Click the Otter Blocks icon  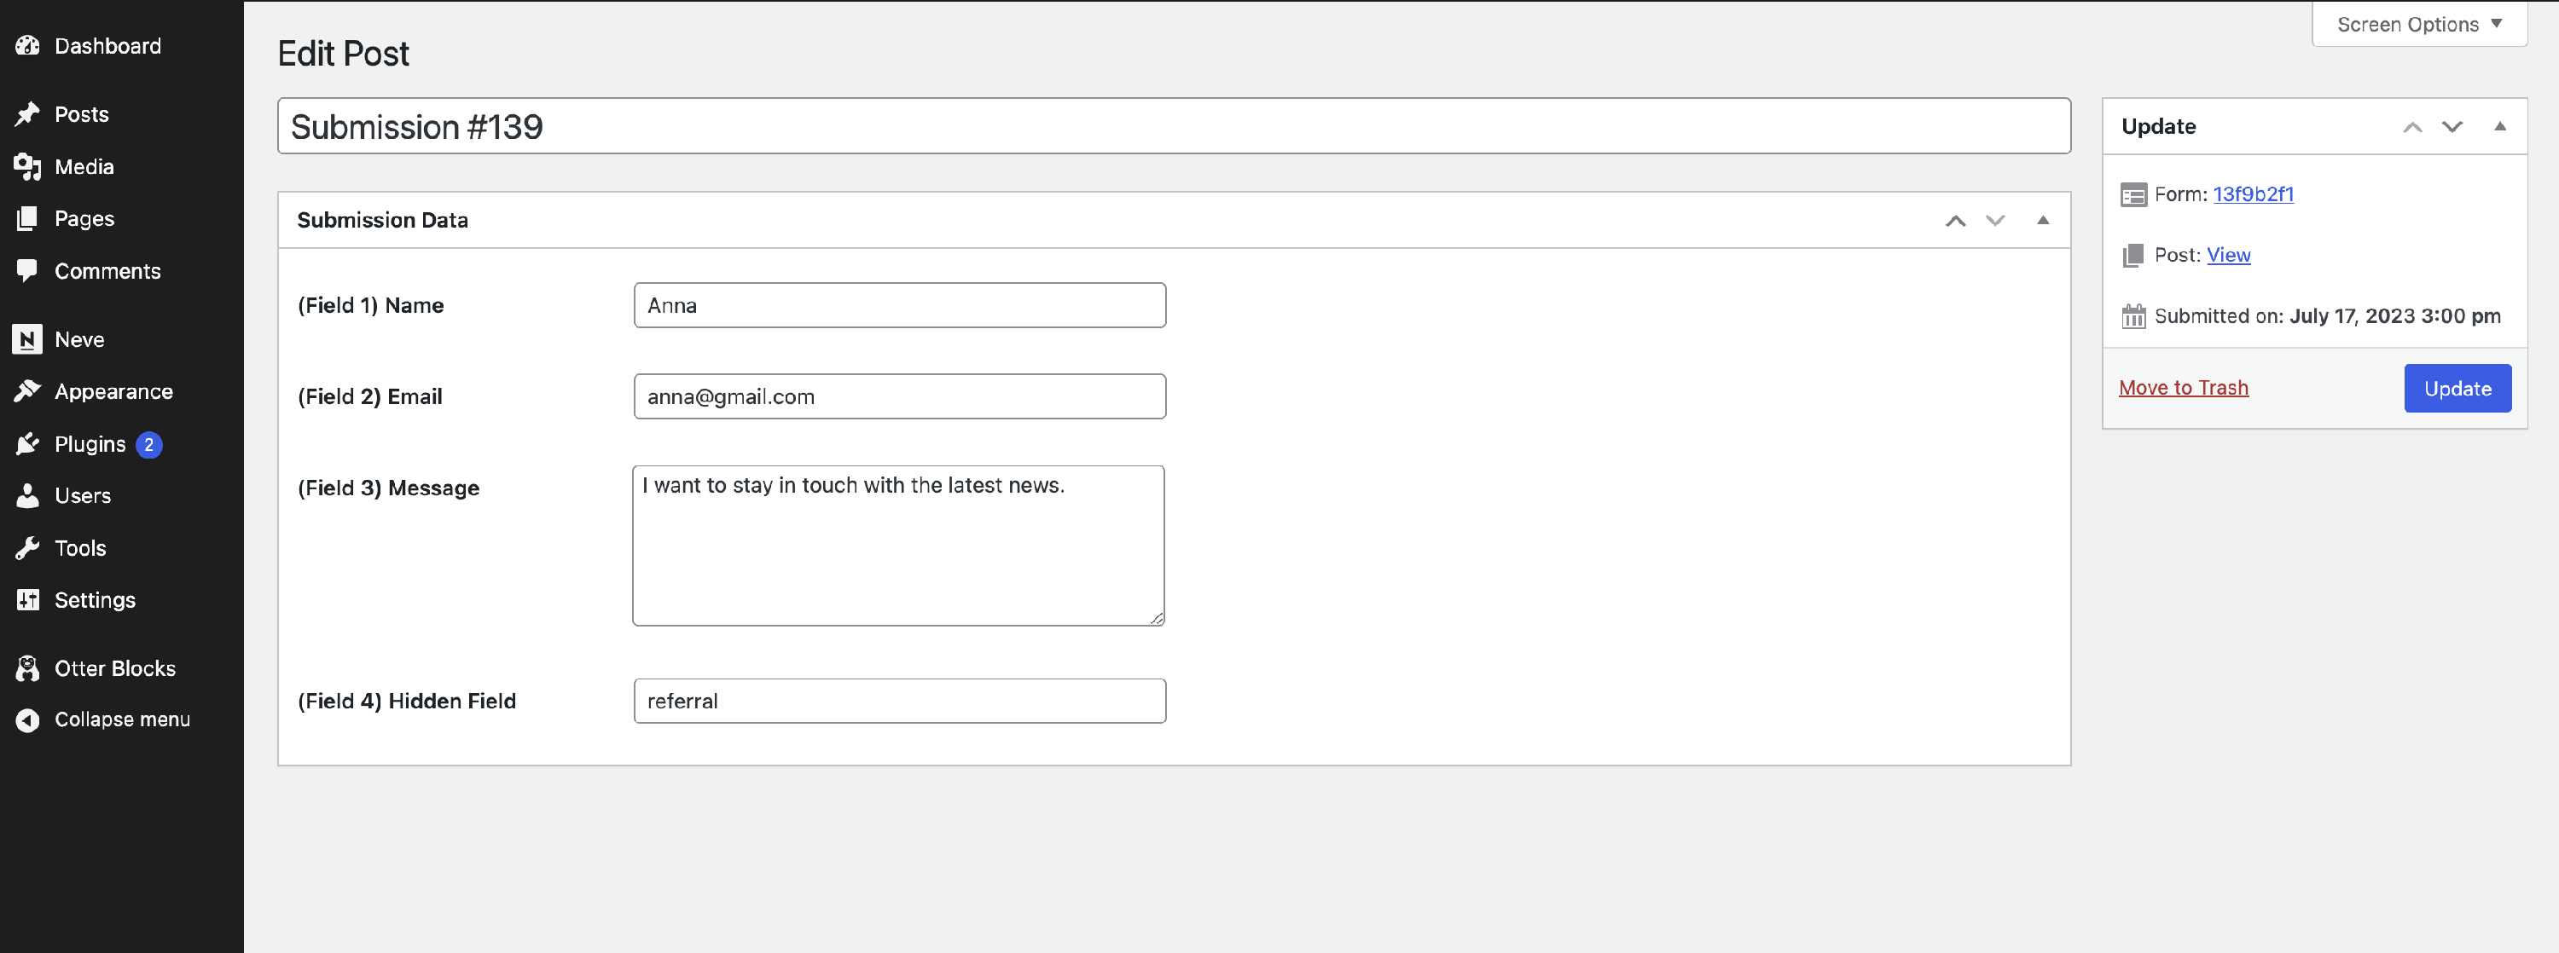(x=28, y=668)
